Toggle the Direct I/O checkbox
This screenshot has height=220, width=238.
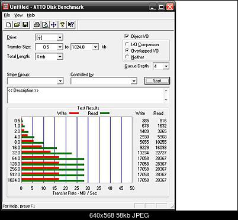[127, 36]
